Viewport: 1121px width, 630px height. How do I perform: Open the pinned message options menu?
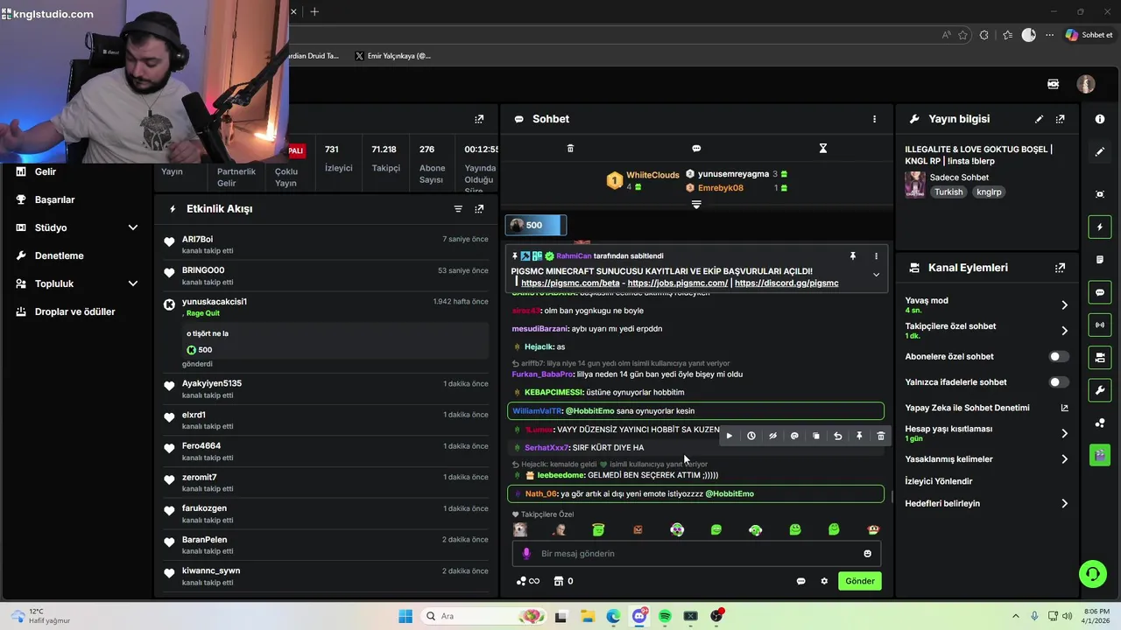coord(876,256)
